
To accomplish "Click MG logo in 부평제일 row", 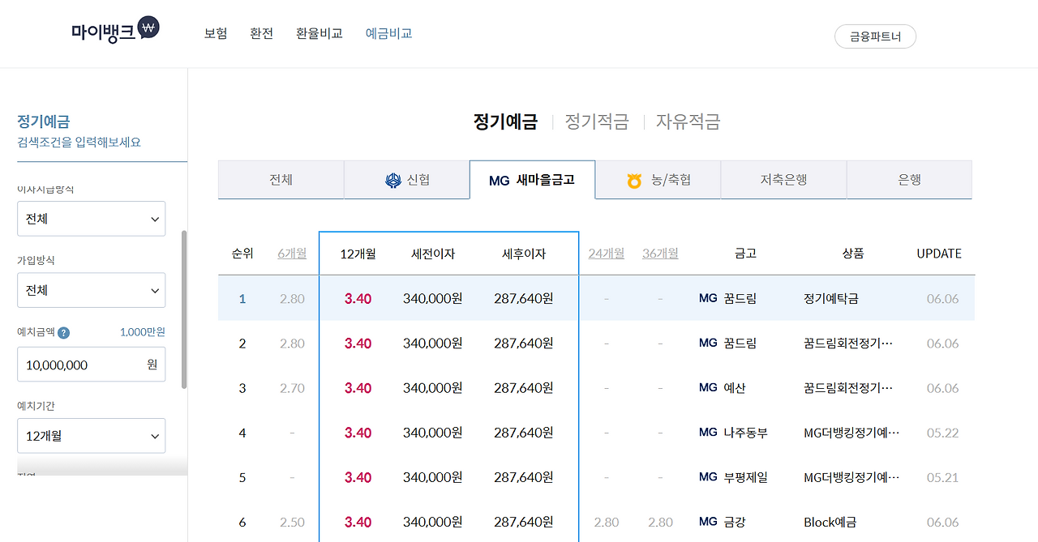I will tap(708, 477).
